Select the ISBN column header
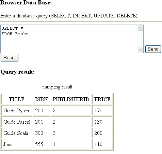The width and height of the screenshot is (162, 154). [x=42, y=99]
